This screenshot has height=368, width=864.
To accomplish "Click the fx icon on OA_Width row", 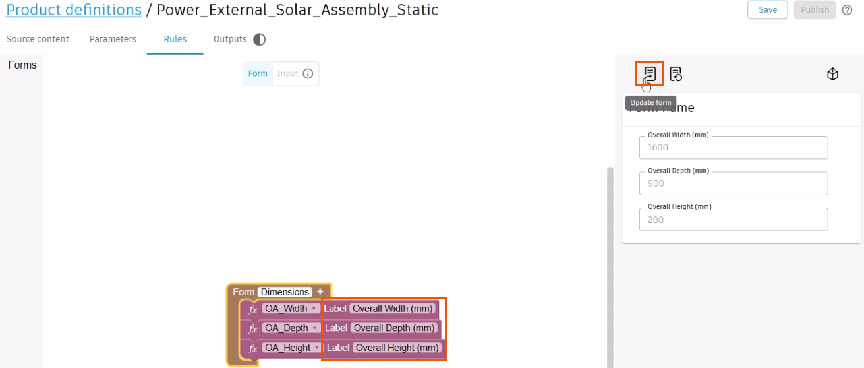I will click(252, 309).
